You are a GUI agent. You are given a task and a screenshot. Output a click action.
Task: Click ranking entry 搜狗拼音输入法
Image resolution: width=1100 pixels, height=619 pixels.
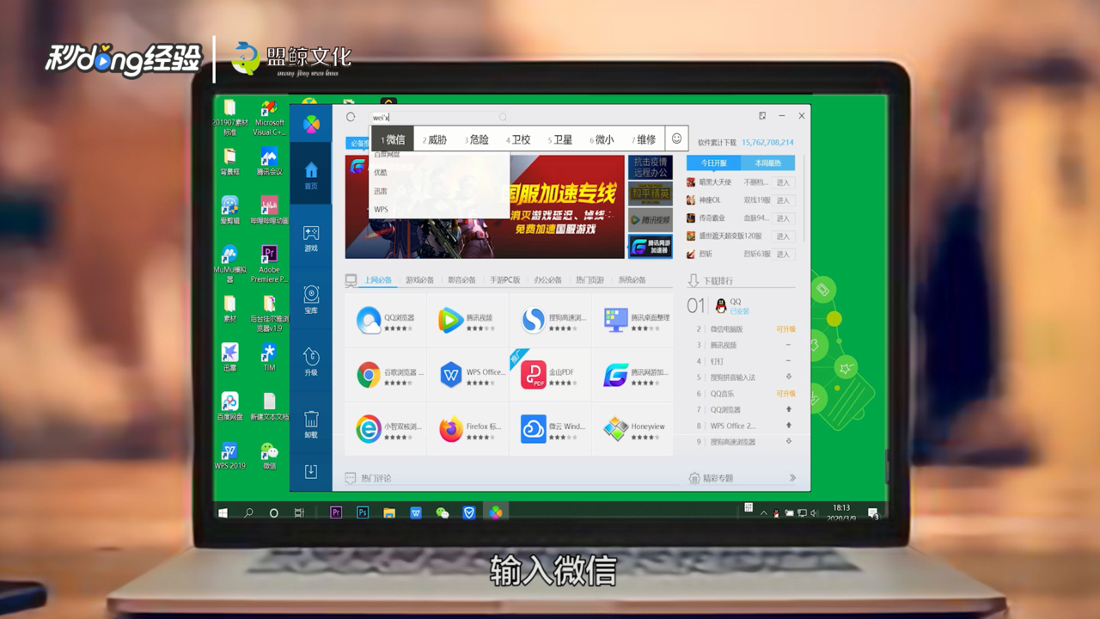(x=732, y=377)
